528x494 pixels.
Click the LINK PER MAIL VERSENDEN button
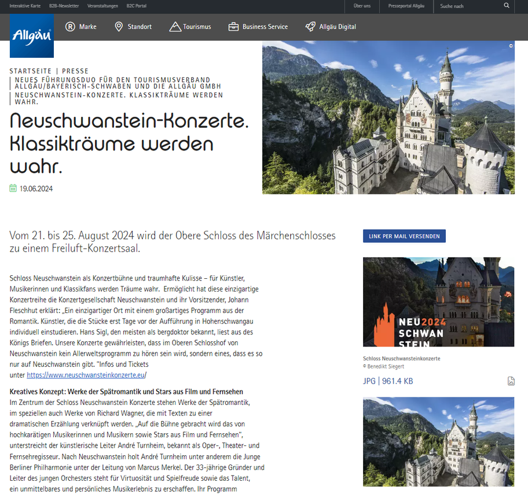click(x=404, y=235)
